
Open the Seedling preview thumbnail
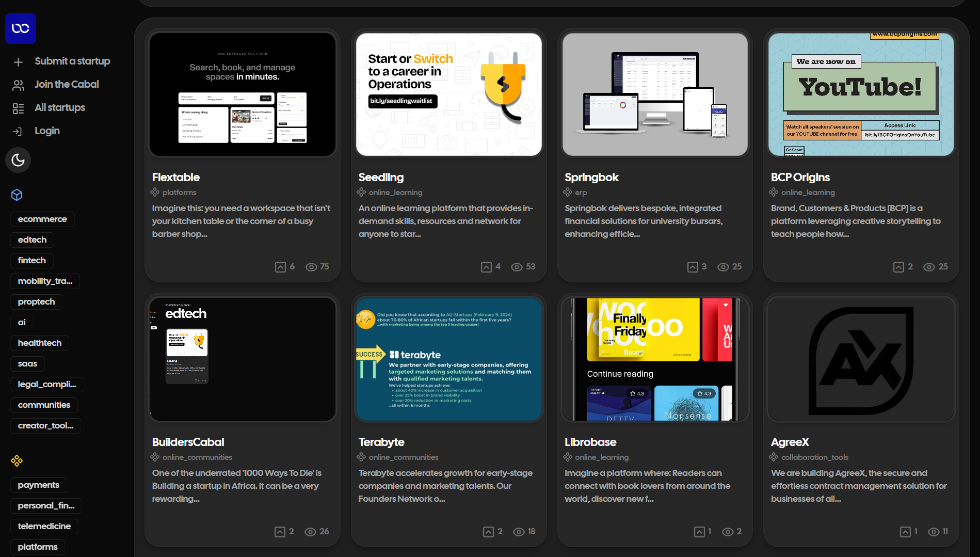[449, 94]
